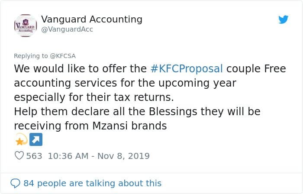The image size is (303, 194).
Task: Like the tweet with the heart icon
Action: [x=19, y=155]
